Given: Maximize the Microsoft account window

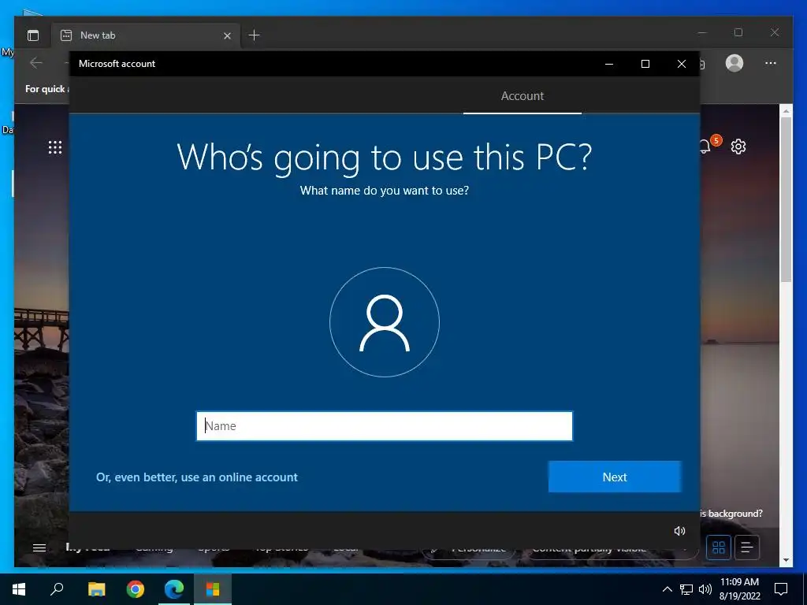Looking at the screenshot, I should click(x=645, y=64).
